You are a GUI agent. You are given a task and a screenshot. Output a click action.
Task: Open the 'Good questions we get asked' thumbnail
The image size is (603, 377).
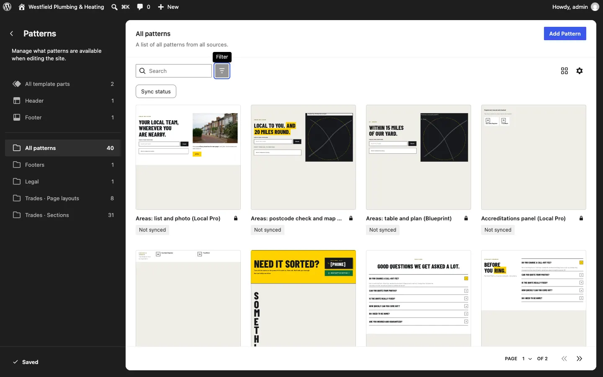(418, 298)
